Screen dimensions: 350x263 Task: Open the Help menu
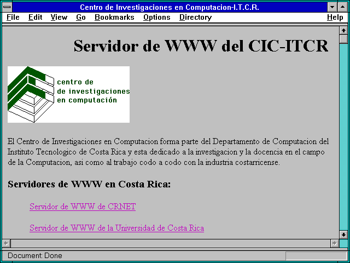point(335,18)
